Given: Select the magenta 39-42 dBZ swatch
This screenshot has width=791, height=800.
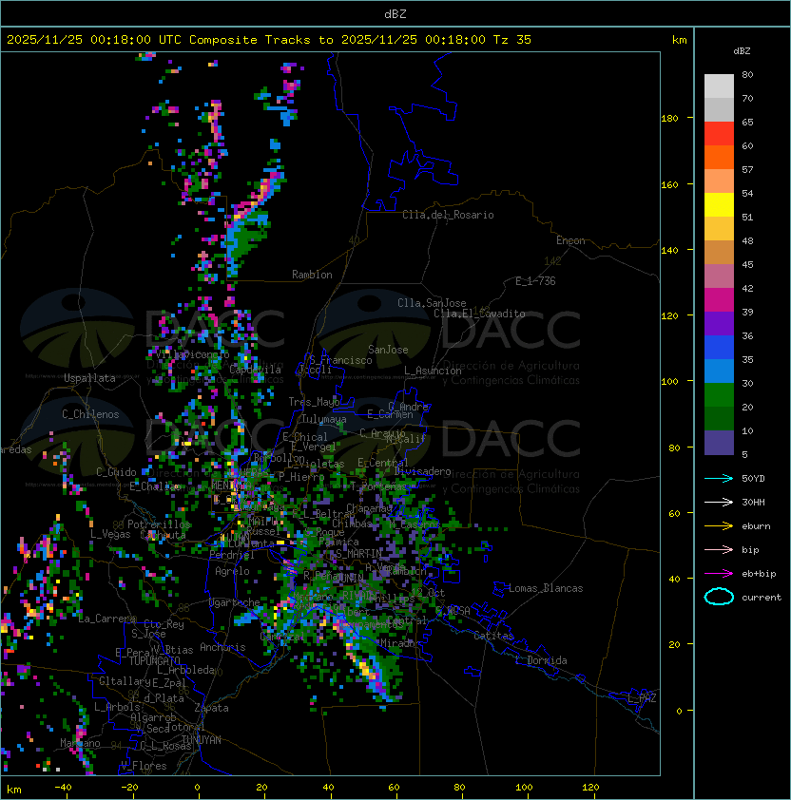Looking at the screenshot, I should (x=719, y=300).
